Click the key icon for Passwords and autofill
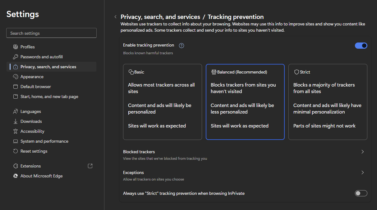 (16, 57)
